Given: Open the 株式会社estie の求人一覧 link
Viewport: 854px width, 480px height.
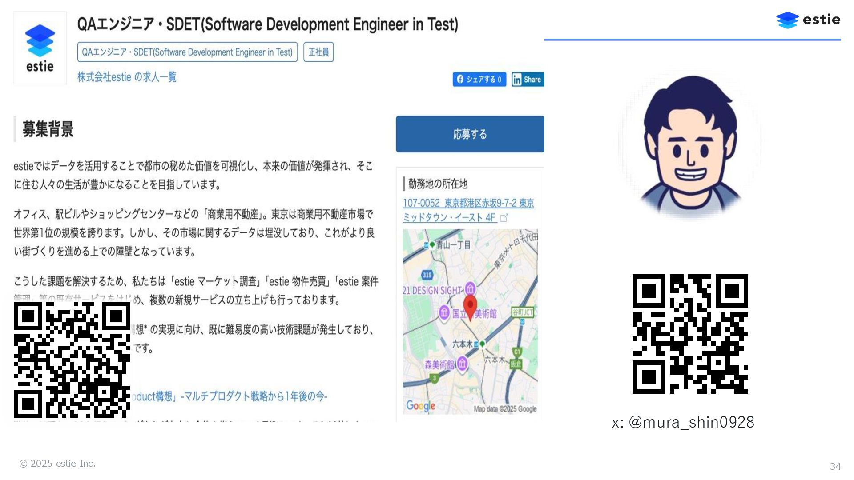Looking at the screenshot, I should click(x=127, y=77).
